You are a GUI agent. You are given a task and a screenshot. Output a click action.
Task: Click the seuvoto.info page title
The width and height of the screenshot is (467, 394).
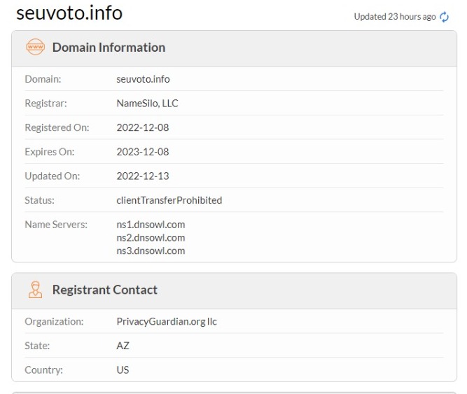point(69,13)
